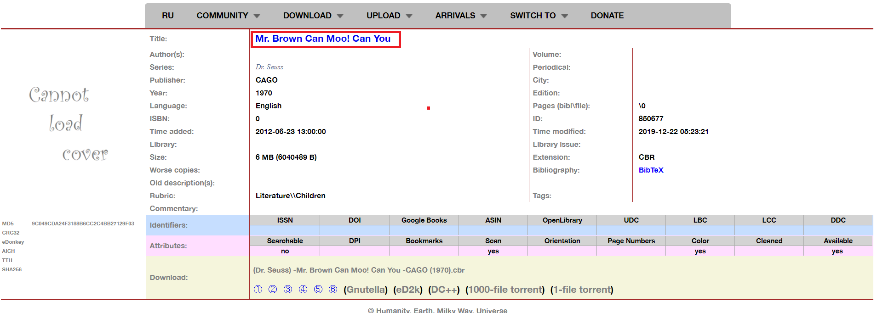
Task: Click the SHA256 label
Action: (11, 269)
